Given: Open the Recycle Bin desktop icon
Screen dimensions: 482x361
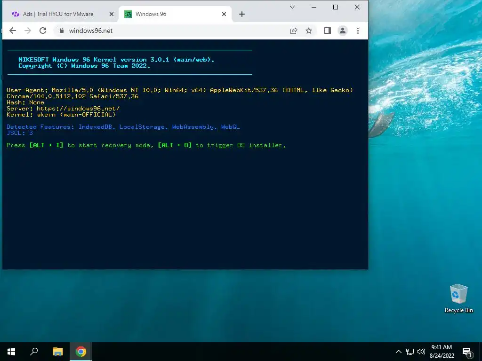Looking at the screenshot, I should pyautogui.click(x=458, y=298).
